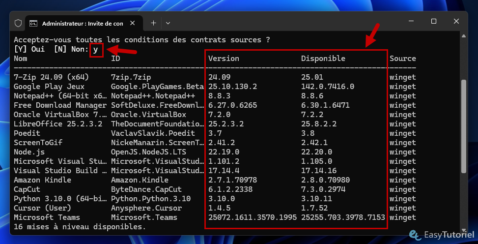
Task: Click 'Google Play Jeux' name
Action: [x=49, y=87]
